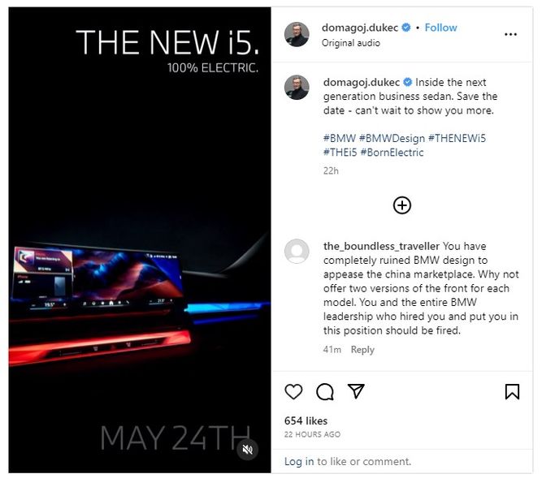This screenshot has width=542, height=487.
Task: Open the Original audio link
Action: pyautogui.click(x=351, y=43)
